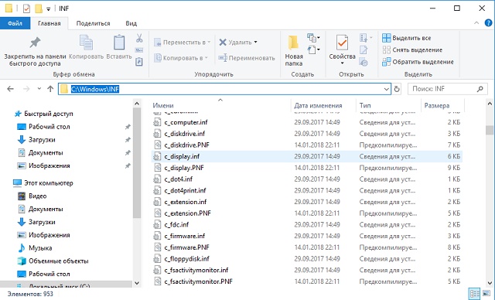Screen dimensions: 495x300
Task: Click the Edit icon in Открыть group
Action: pos(364,49)
